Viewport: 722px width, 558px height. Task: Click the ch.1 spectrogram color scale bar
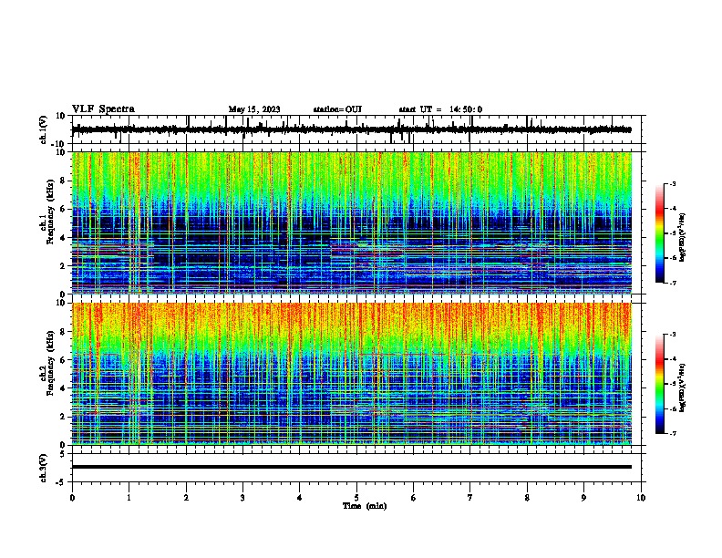pos(660,233)
